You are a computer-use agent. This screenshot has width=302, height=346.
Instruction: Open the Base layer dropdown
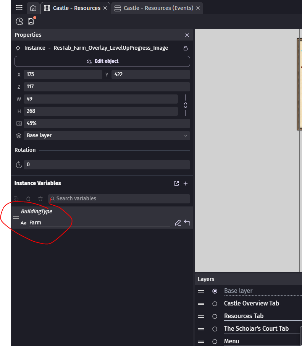click(x=107, y=135)
